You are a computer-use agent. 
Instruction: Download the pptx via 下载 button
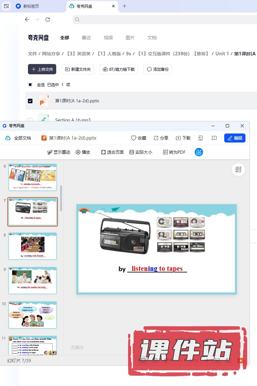click(x=178, y=138)
